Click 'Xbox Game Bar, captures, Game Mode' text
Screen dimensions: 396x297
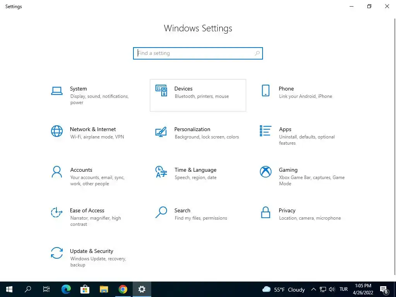click(312, 181)
